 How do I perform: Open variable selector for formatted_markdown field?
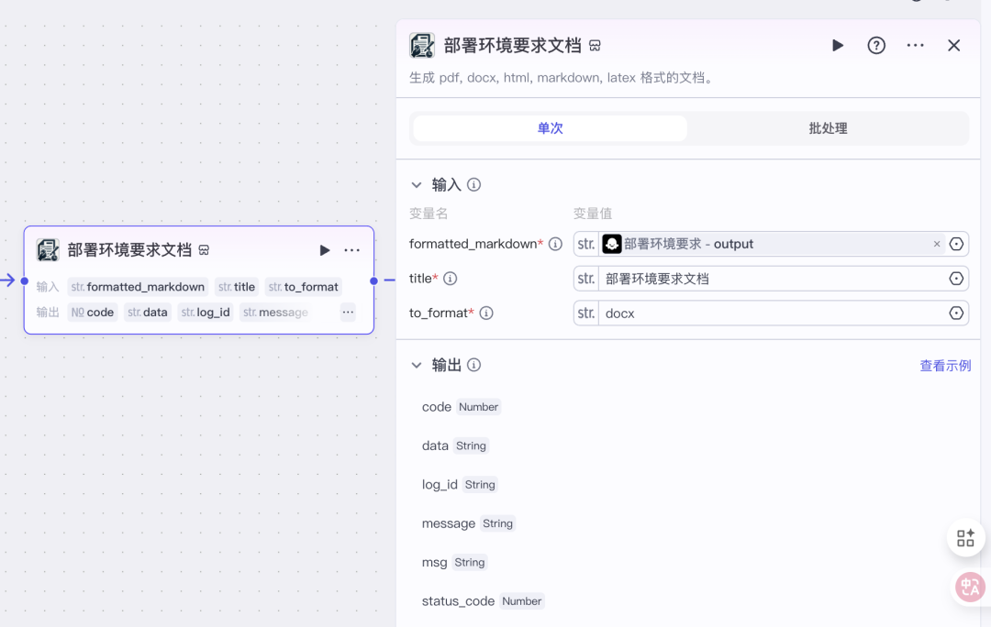pyautogui.click(x=956, y=244)
